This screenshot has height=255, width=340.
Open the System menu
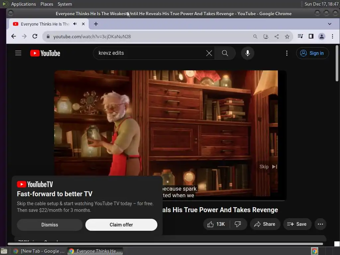[x=65, y=4]
